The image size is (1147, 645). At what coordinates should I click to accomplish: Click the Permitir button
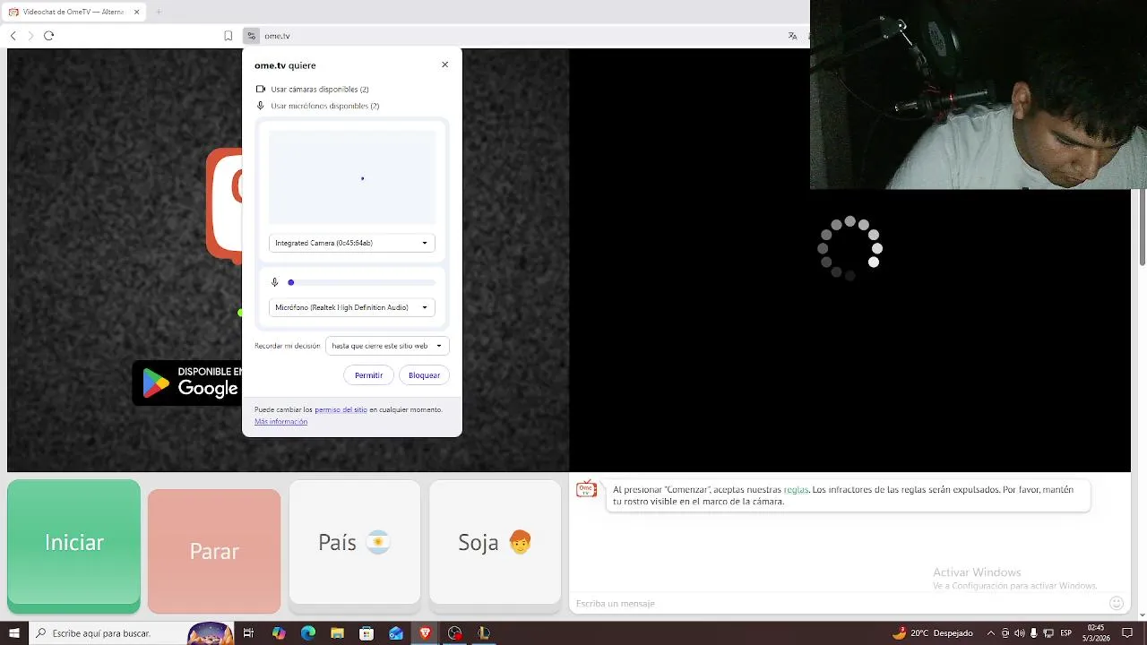pyautogui.click(x=368, y=375)
